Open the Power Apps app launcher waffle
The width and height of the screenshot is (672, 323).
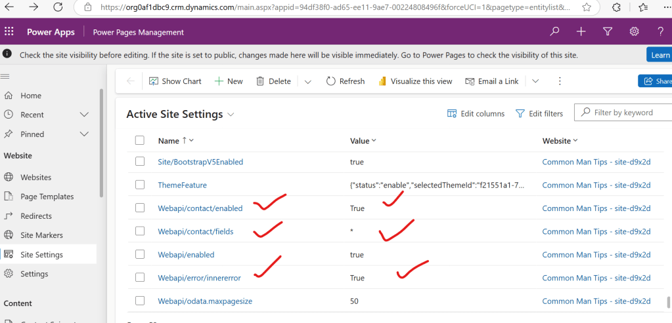10,32
